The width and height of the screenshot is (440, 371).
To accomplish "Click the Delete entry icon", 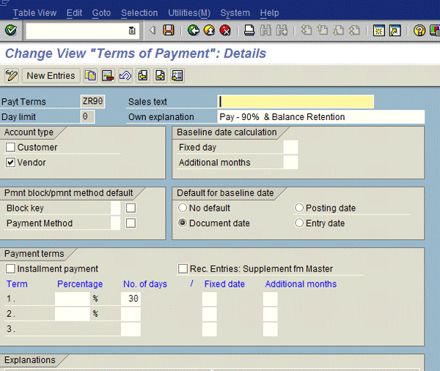I will coord(108,75).
